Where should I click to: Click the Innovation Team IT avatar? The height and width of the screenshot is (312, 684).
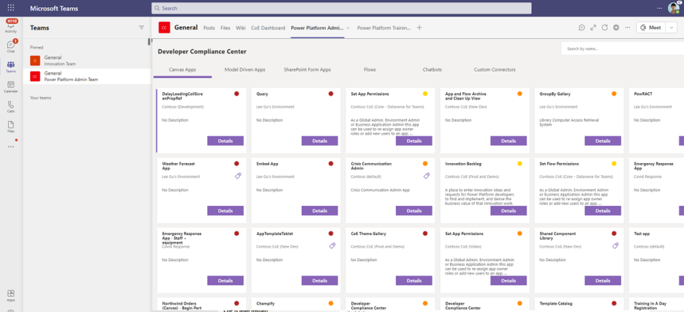(x=35, y=61)
